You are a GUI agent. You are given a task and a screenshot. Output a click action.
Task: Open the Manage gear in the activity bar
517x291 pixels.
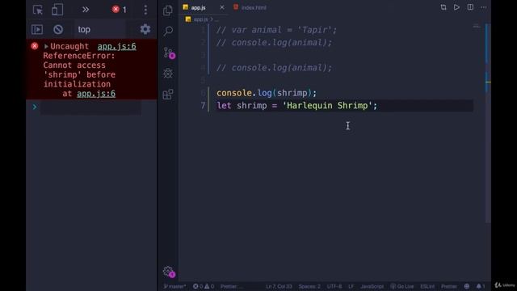tap(169, 272)
